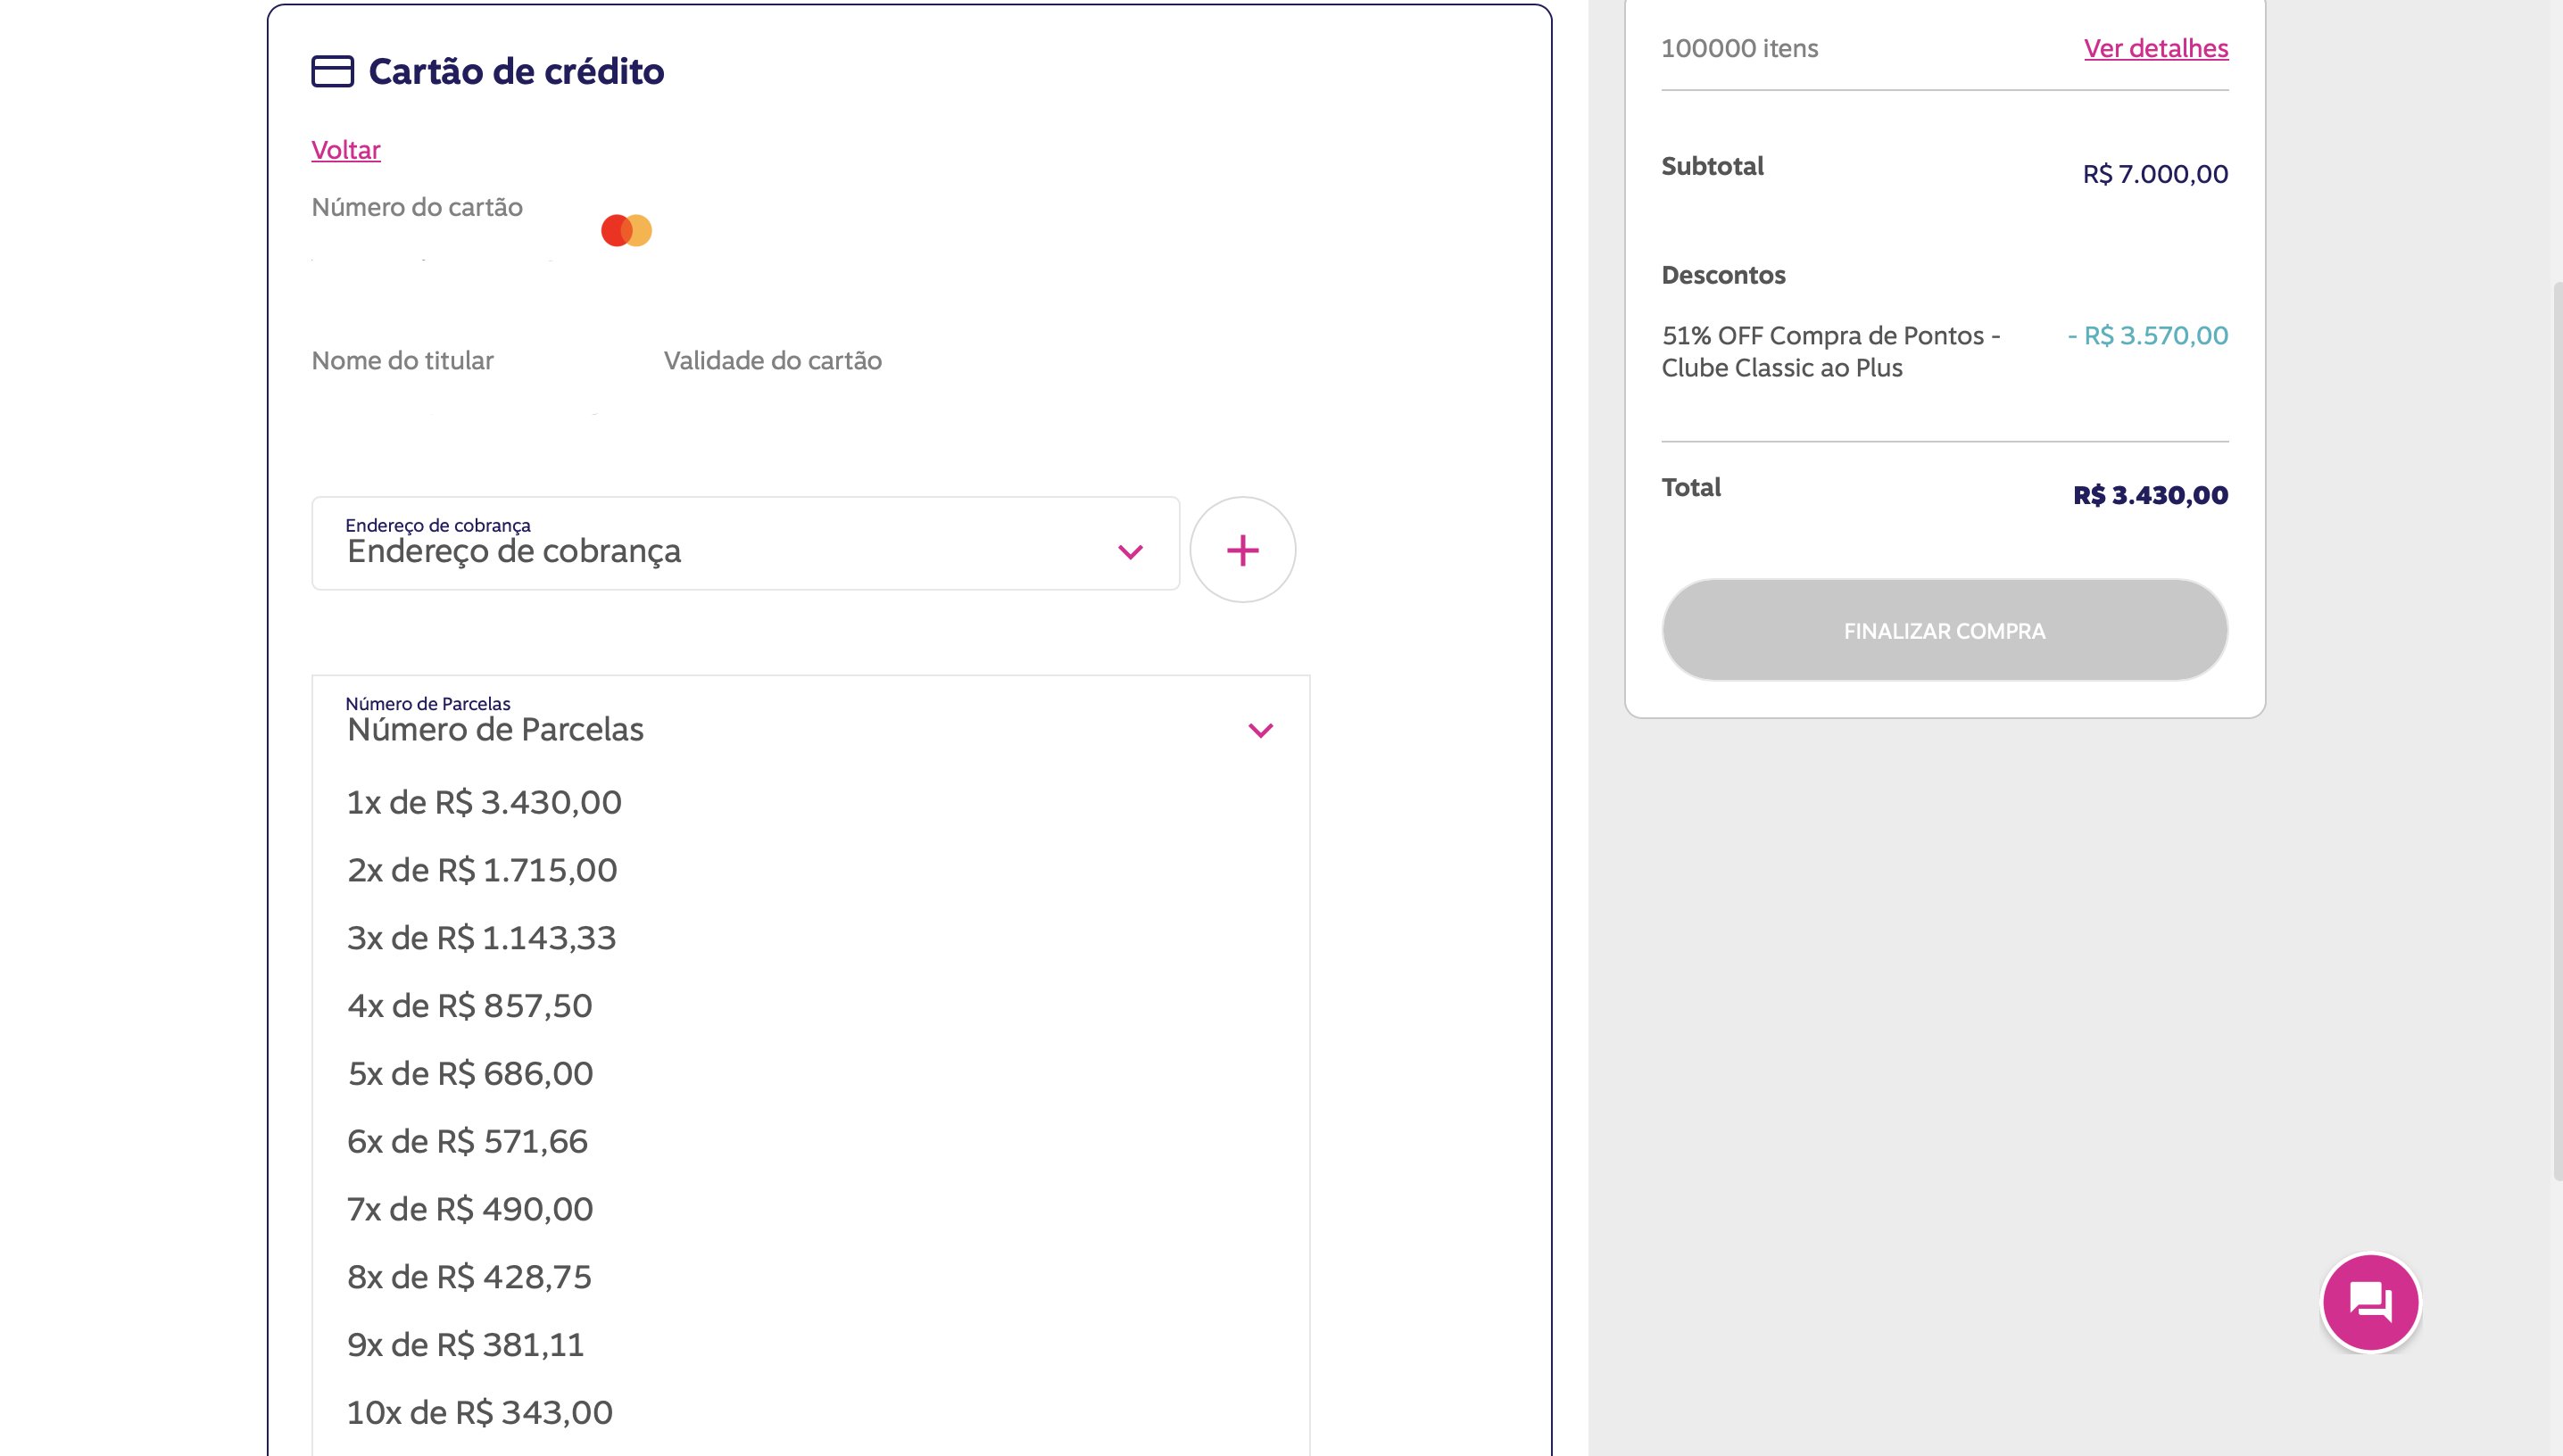Click the FINALIZAR COMPRA button
2563x1456 pixels.
tap(1944, 630)
